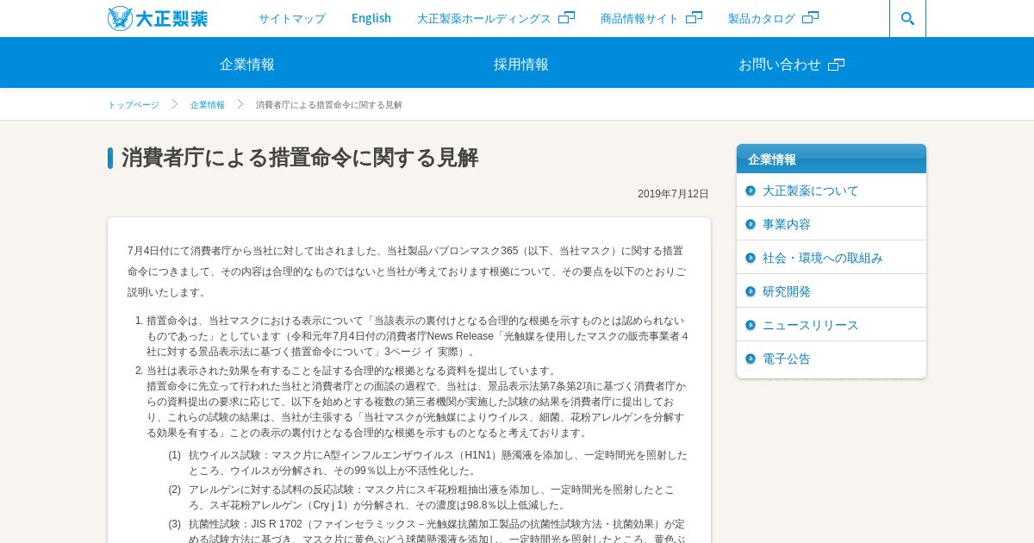Open the 製品カタログ link

pos(762,18)
